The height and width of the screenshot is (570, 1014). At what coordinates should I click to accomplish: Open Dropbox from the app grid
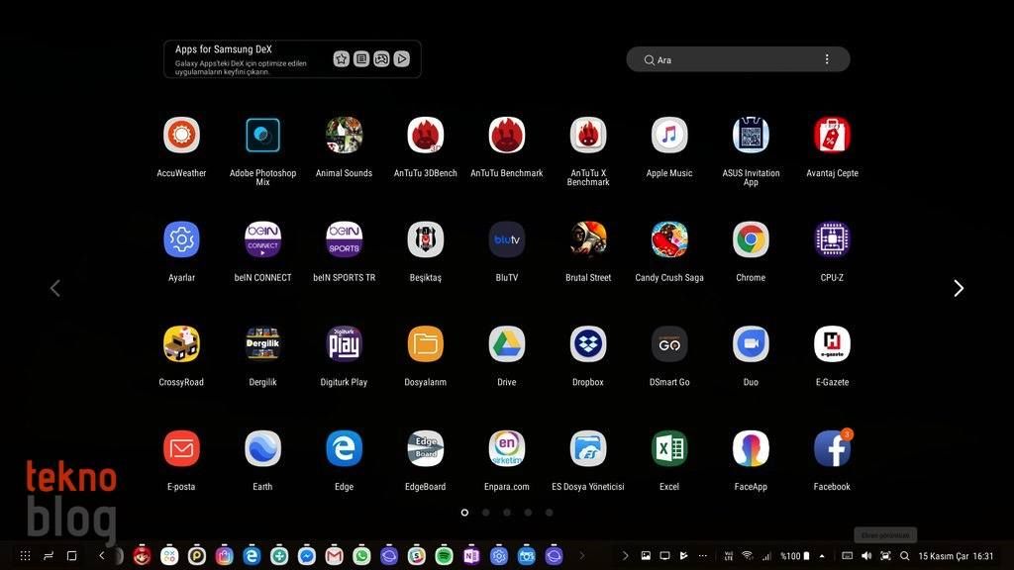coord(588,344)
